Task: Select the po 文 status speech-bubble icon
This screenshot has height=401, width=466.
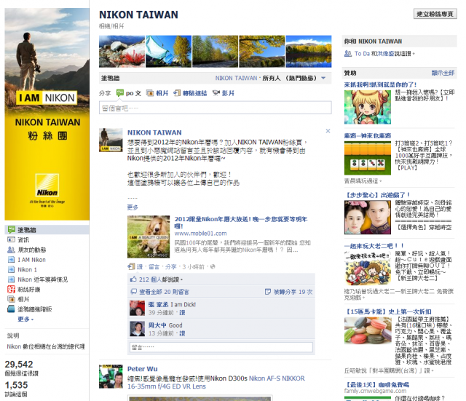Action: pos(119,93)
